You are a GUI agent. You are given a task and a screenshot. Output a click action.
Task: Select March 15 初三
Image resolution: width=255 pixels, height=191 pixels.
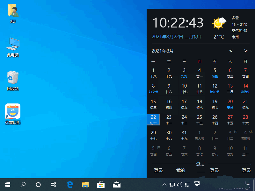(x=153, y=104)
